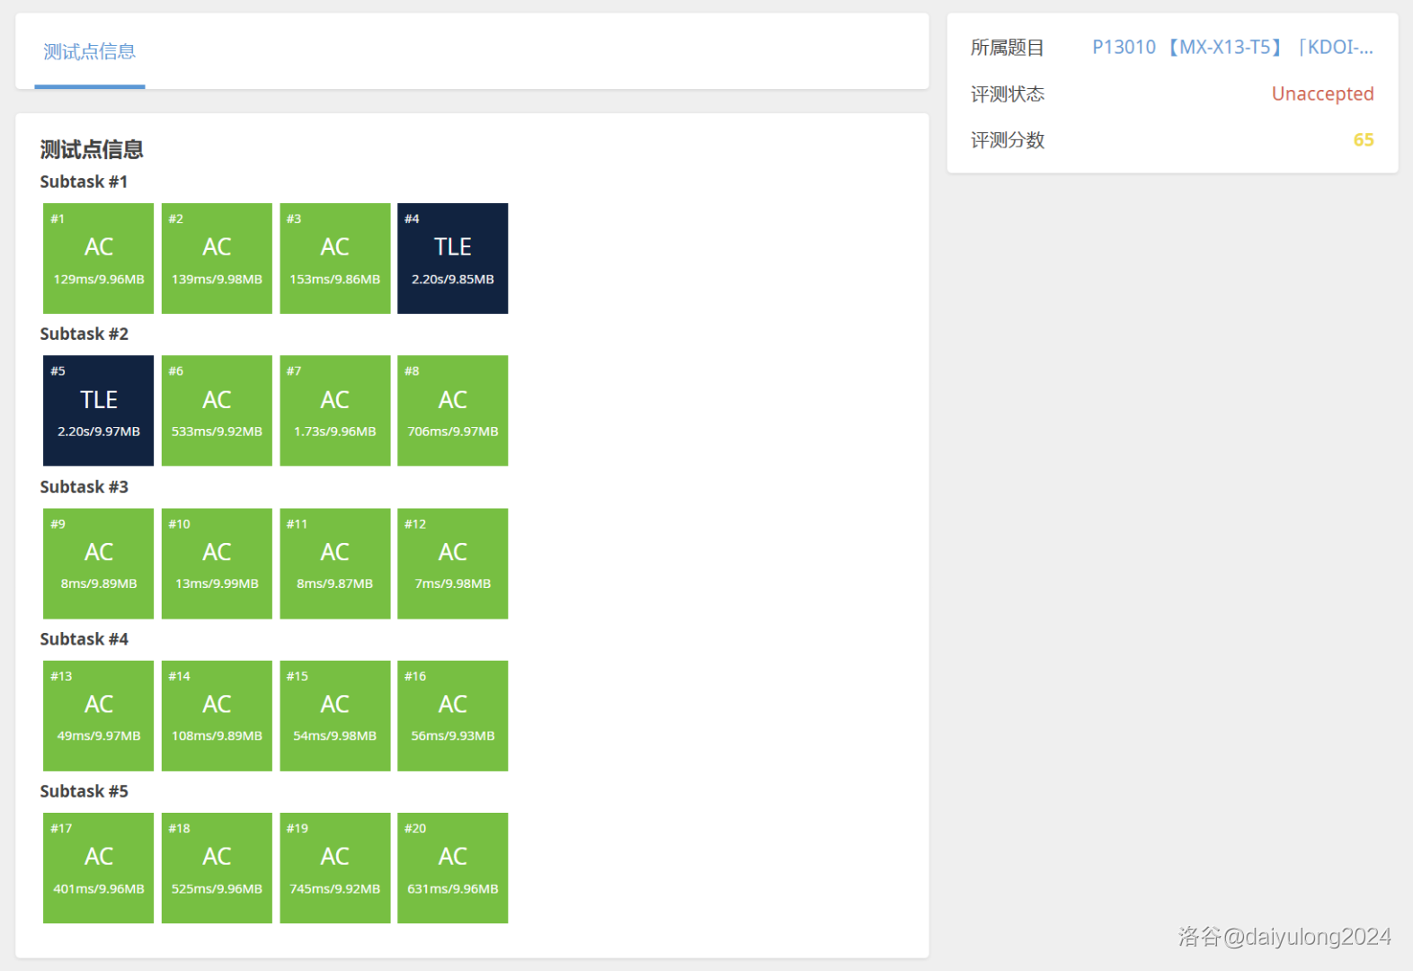Select test case #2 with 139ms runtime
Viewport: 1413px width, 971px height.
click(217, 258)
